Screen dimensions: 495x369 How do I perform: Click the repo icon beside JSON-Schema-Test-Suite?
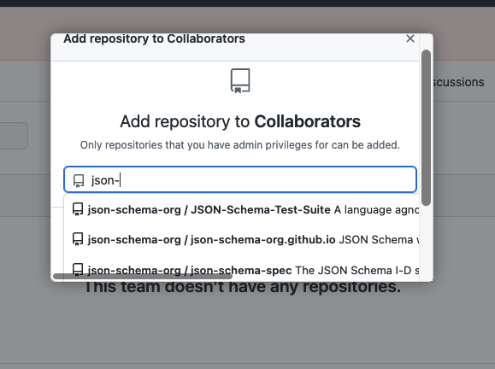coord(78,209)
